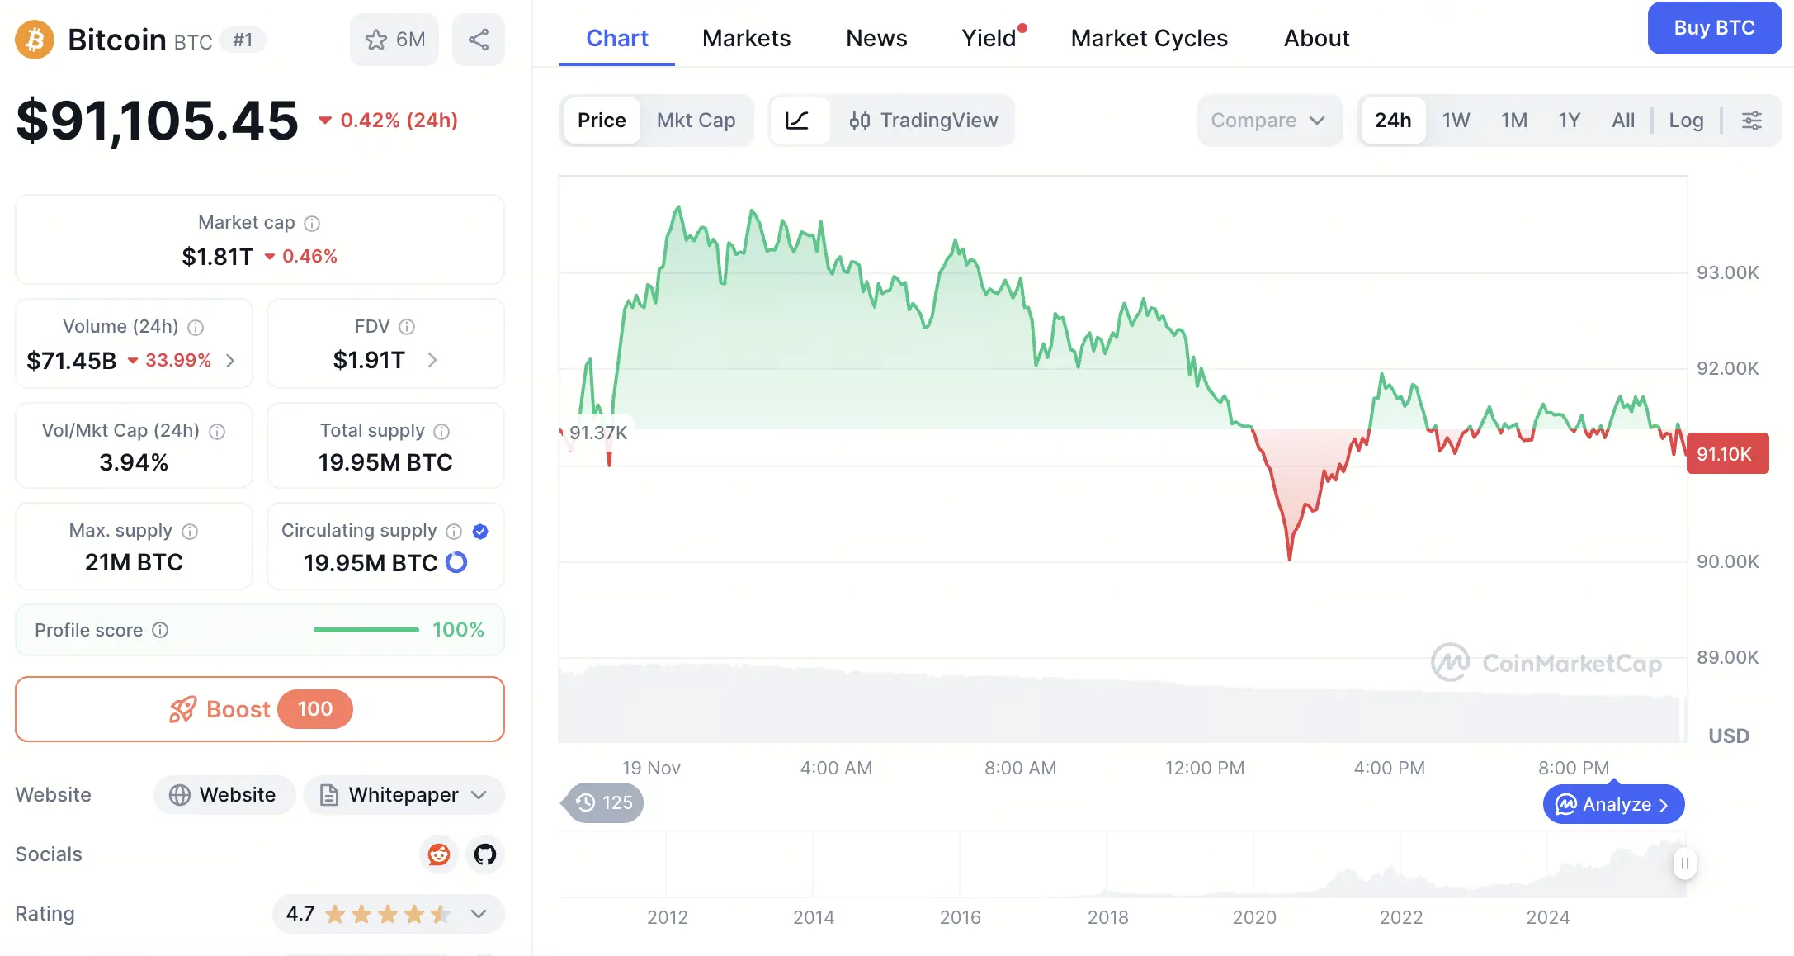
Task: Click the star watchlist button showing 6M
Action: (x=394, y=40)
